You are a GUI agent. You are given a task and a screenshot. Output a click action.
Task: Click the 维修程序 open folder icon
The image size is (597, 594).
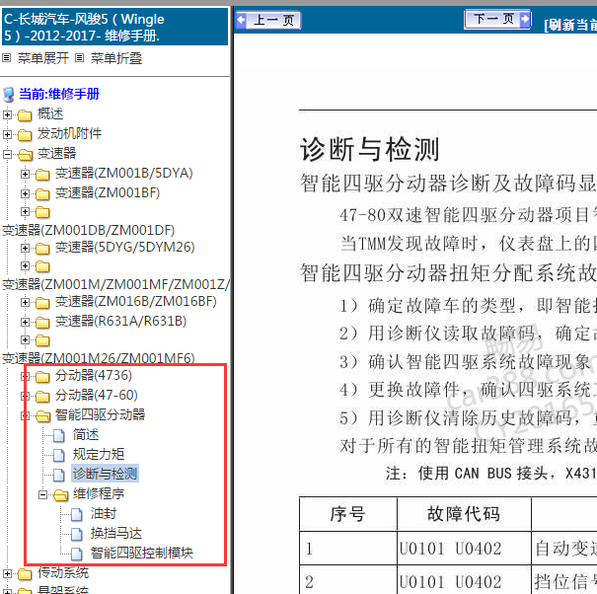click(x=61, y=495)
